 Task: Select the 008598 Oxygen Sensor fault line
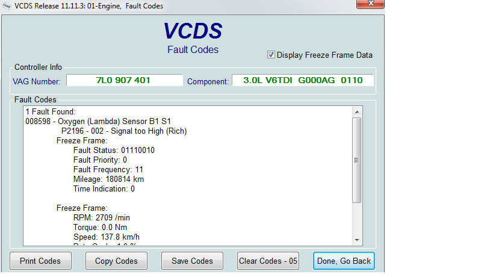point(90,121)
